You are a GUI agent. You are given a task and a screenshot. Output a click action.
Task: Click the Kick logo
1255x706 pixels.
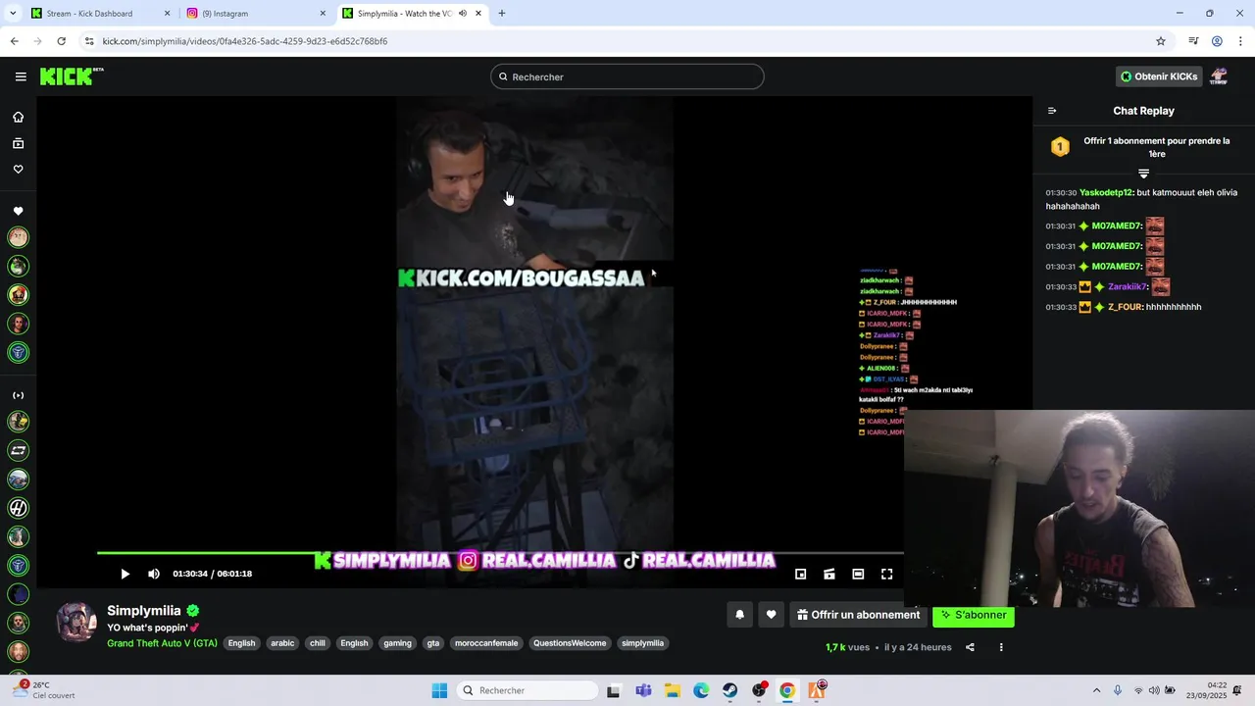coord(71,76)
